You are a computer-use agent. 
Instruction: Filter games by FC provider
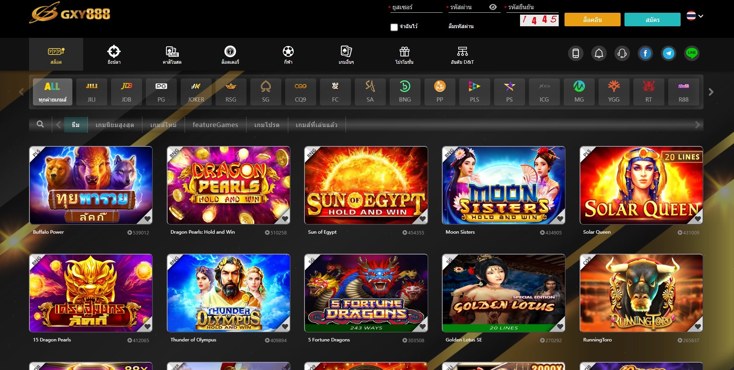(335, 92)
